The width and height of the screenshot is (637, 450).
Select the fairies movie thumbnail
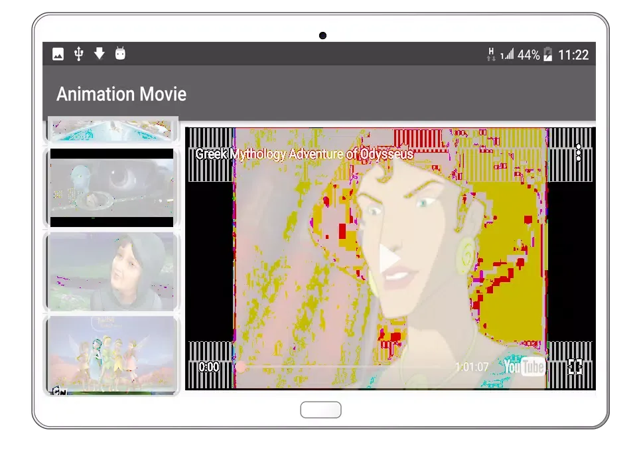click(111, 354)
